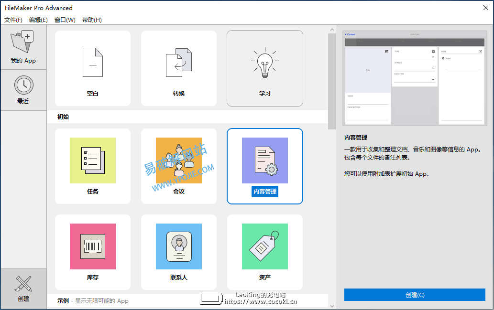Click the 资产 tile label
This screenshot has height=310, width=494.
pyautogui.click(x=265, y=277)
